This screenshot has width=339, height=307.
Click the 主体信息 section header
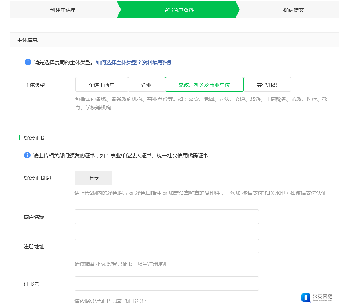[x=27, y=40]
